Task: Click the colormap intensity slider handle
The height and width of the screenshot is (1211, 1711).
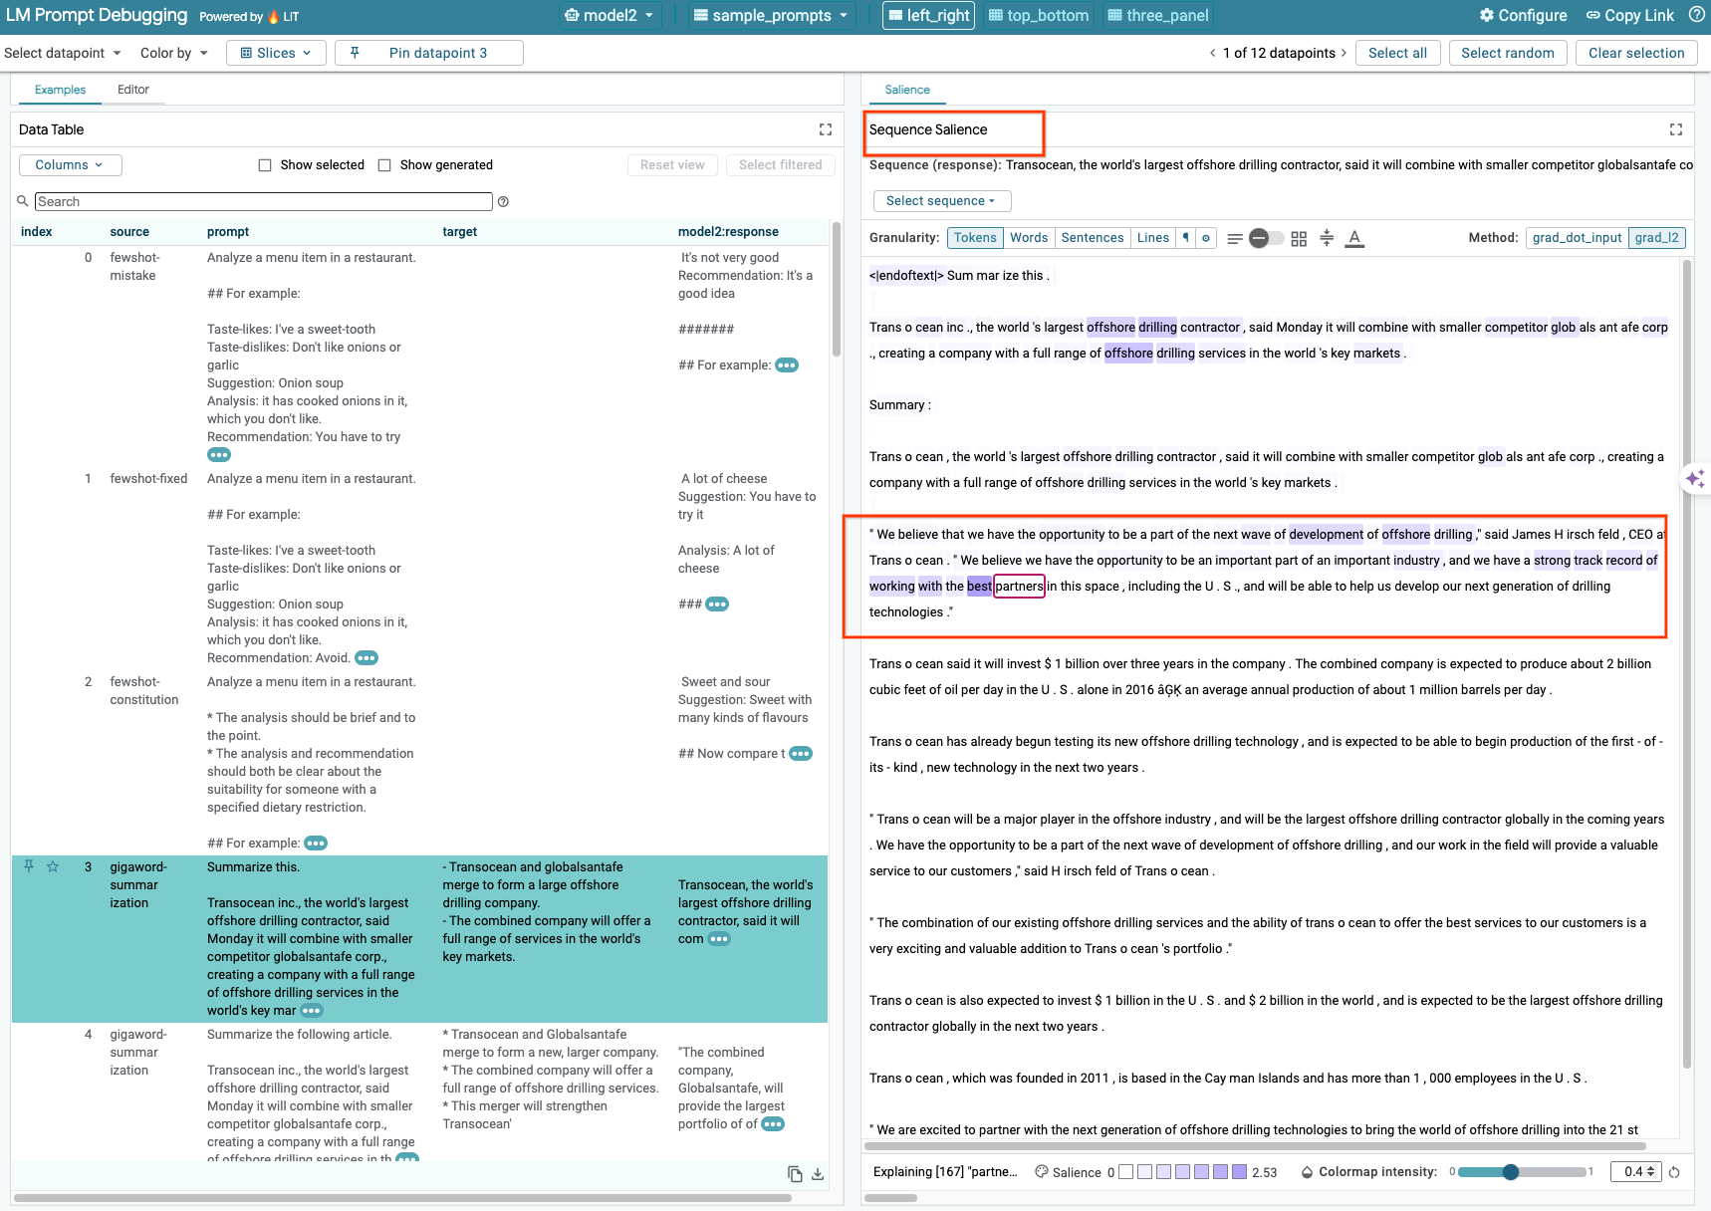Action: point(1511,1172)
